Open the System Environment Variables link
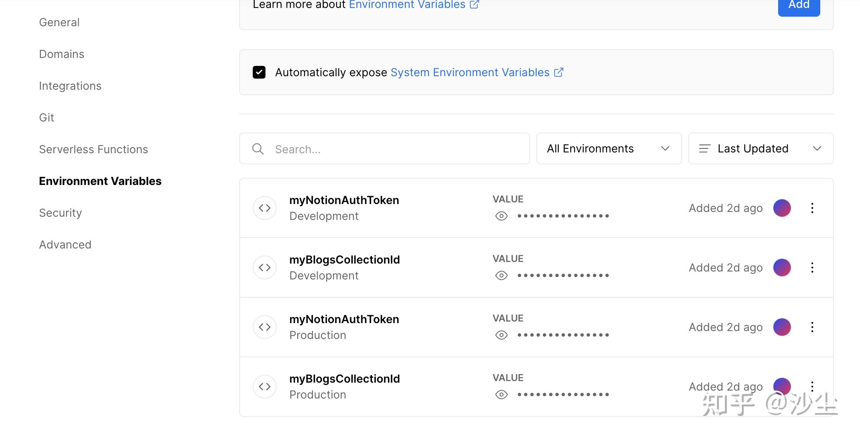 (470, 72)
